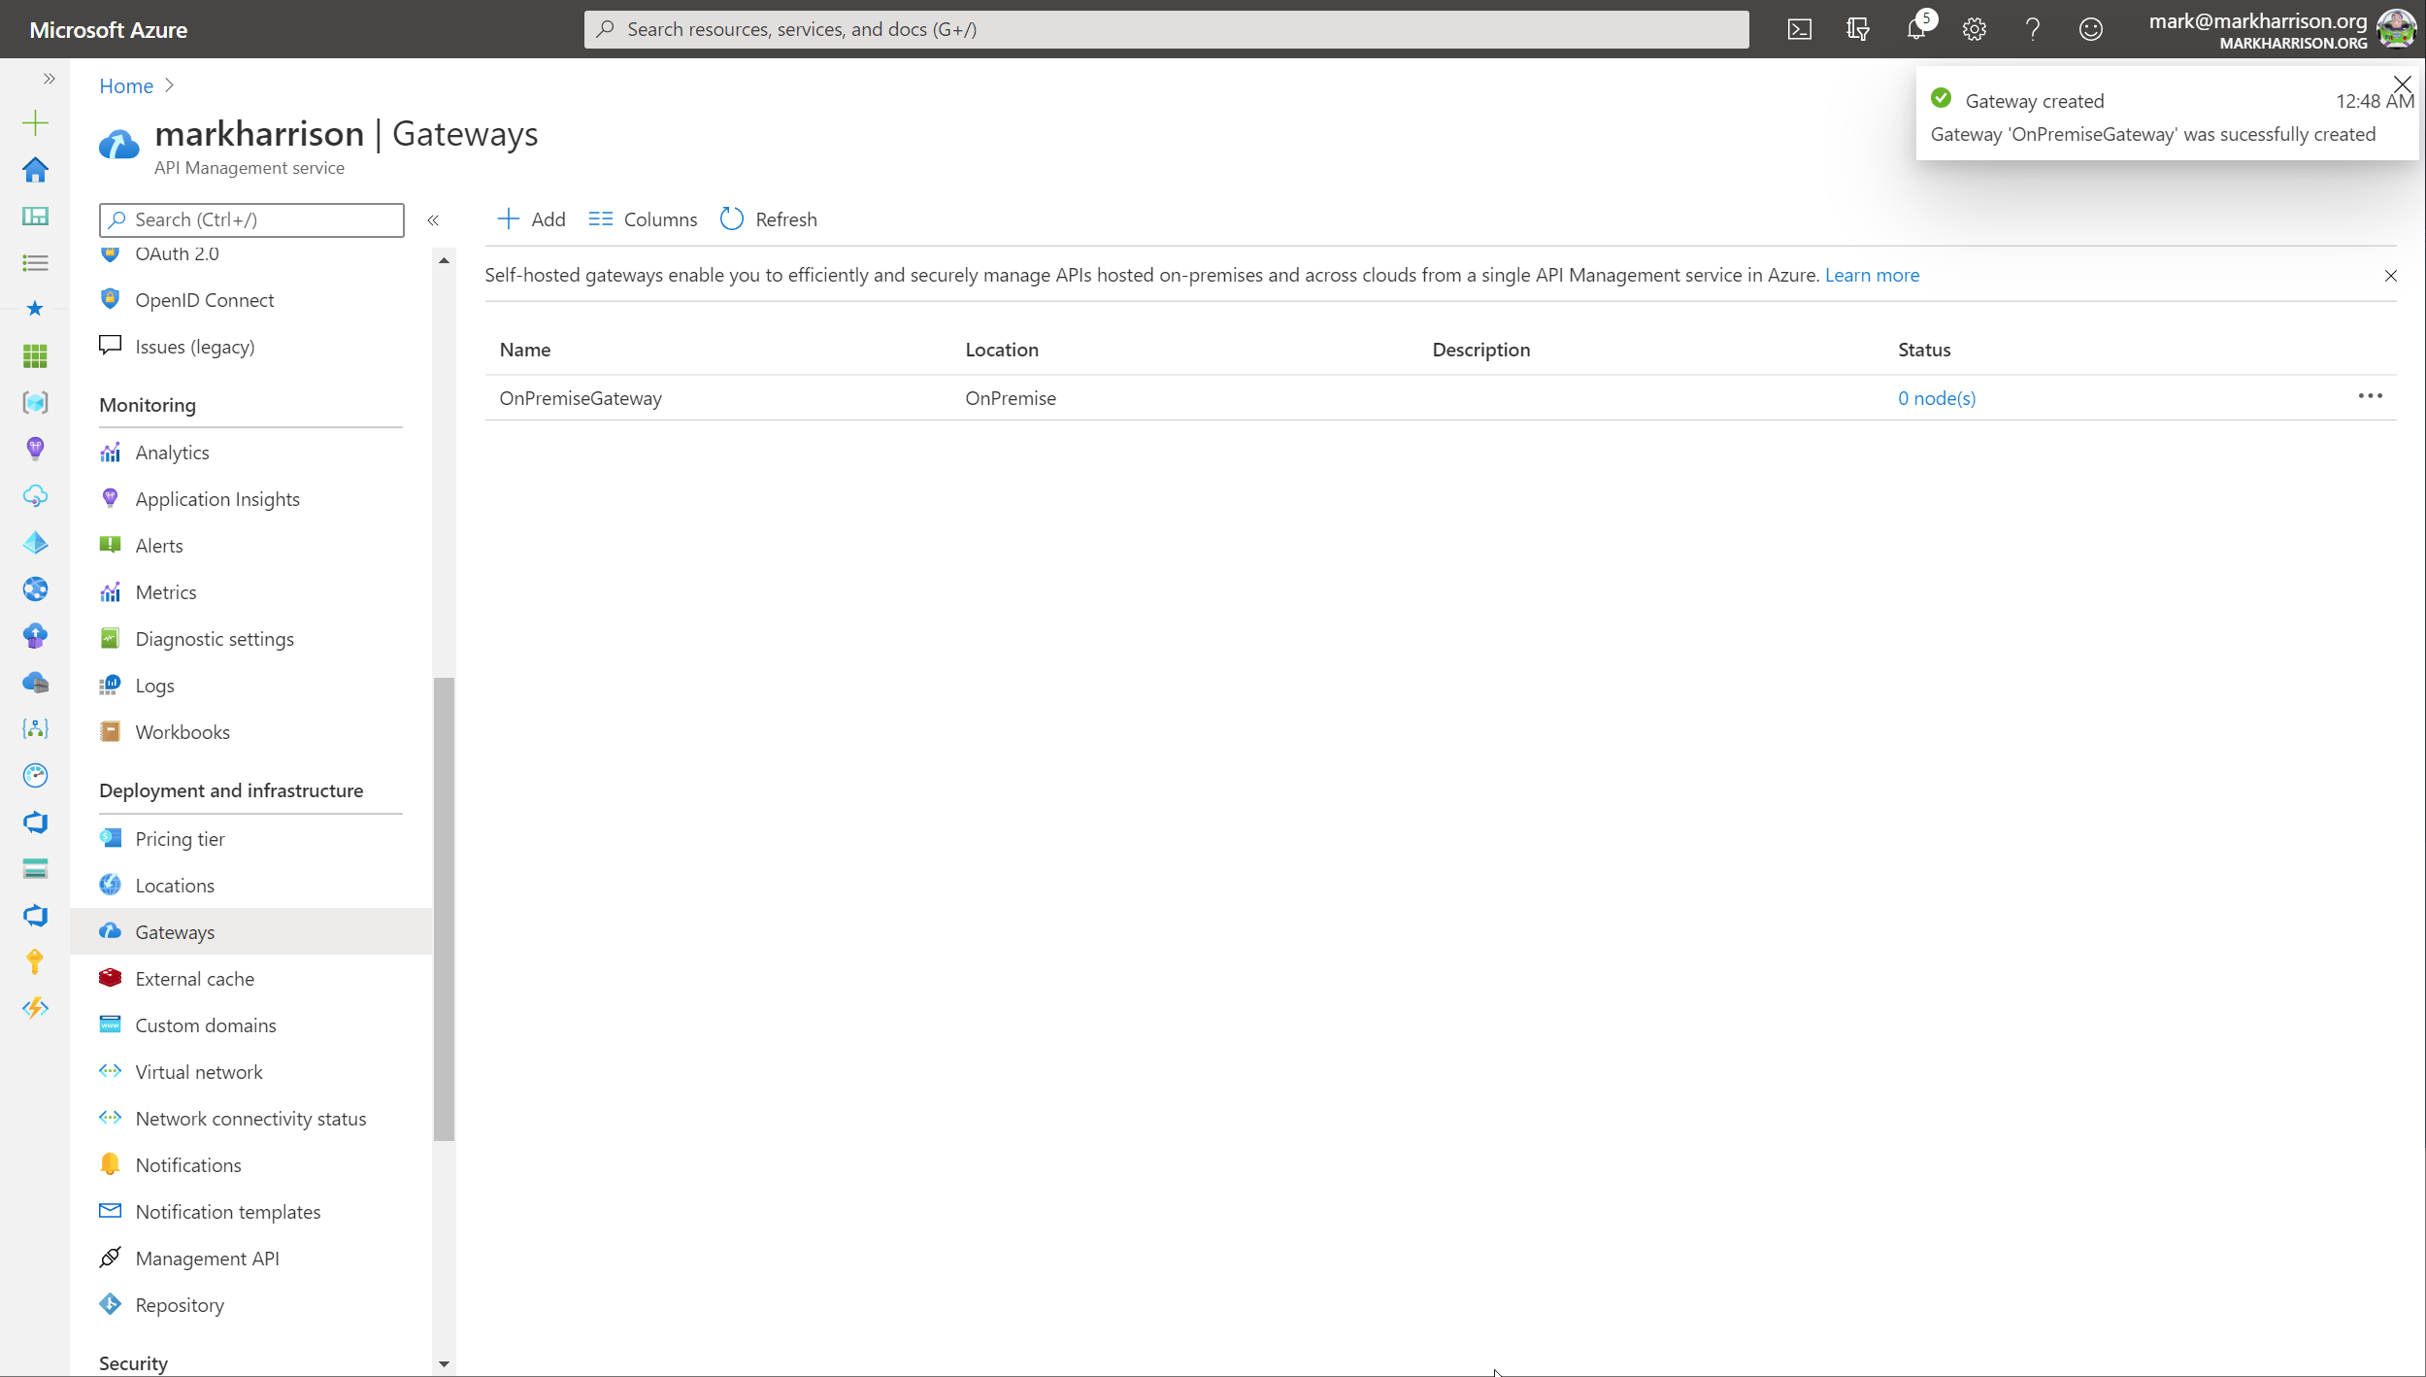Viewport: 2426px width, 1377px height.
Task: Open All resources green grid icon
Action: 35,355
